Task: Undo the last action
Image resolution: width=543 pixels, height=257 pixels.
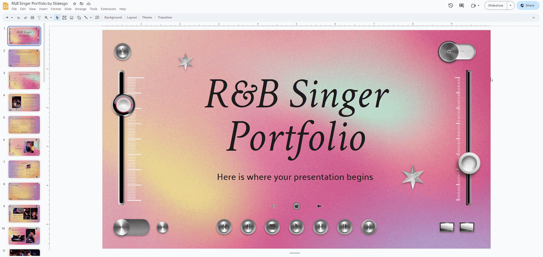Action: (x=18, y=18)
